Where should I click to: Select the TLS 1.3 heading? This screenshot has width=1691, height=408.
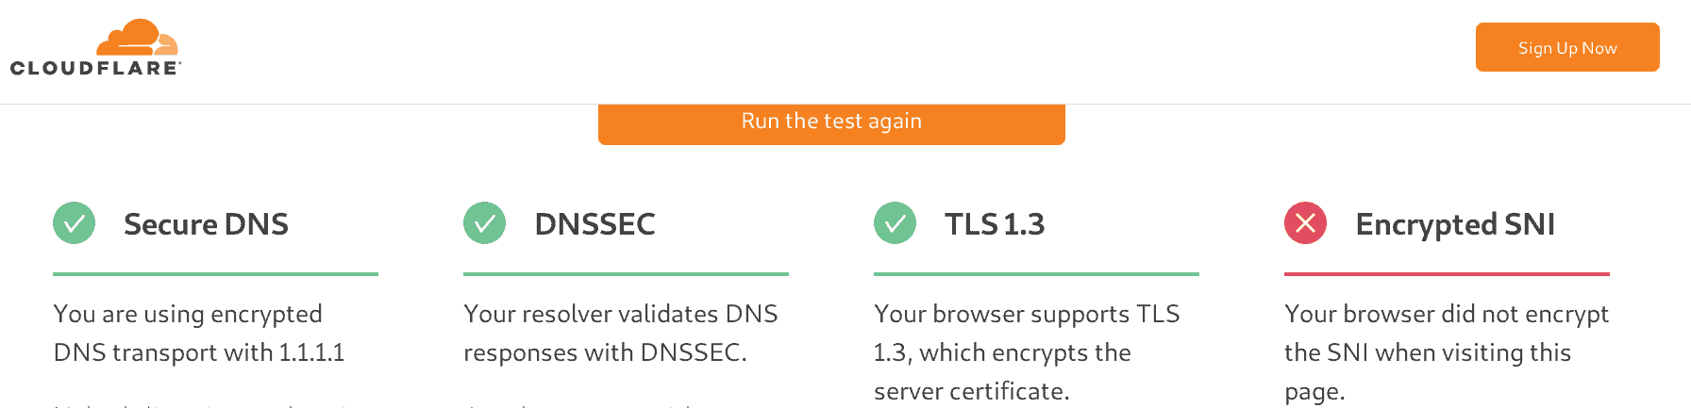pyautogui.click(x=995, y=224)
